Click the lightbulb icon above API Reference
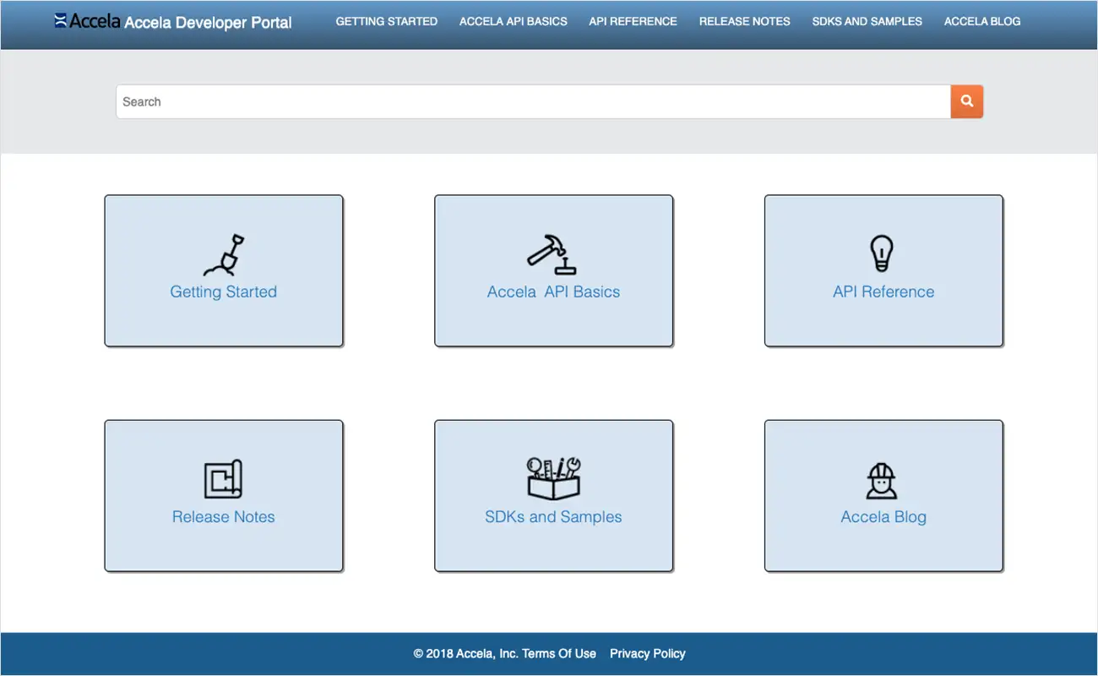This screenshot has width=1098, height=676. [883, 253]
